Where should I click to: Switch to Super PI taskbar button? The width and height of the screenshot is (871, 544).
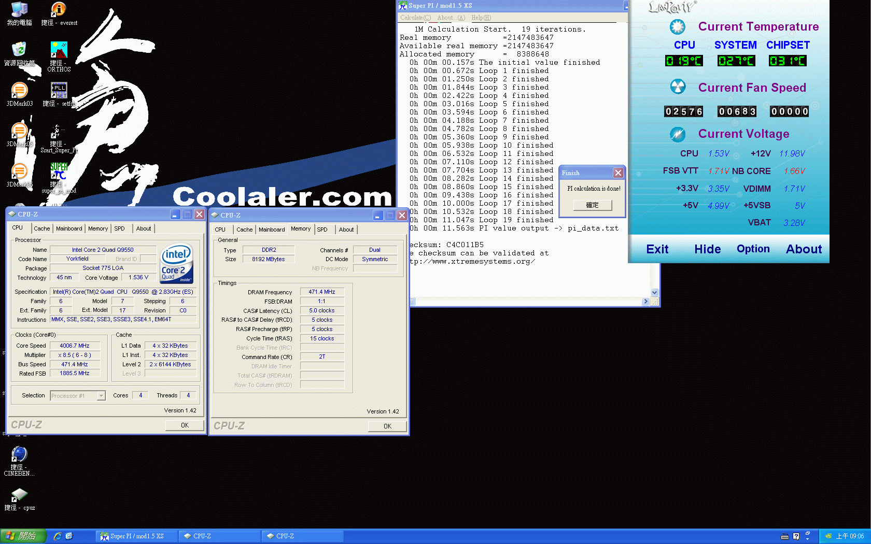(137, 536)
